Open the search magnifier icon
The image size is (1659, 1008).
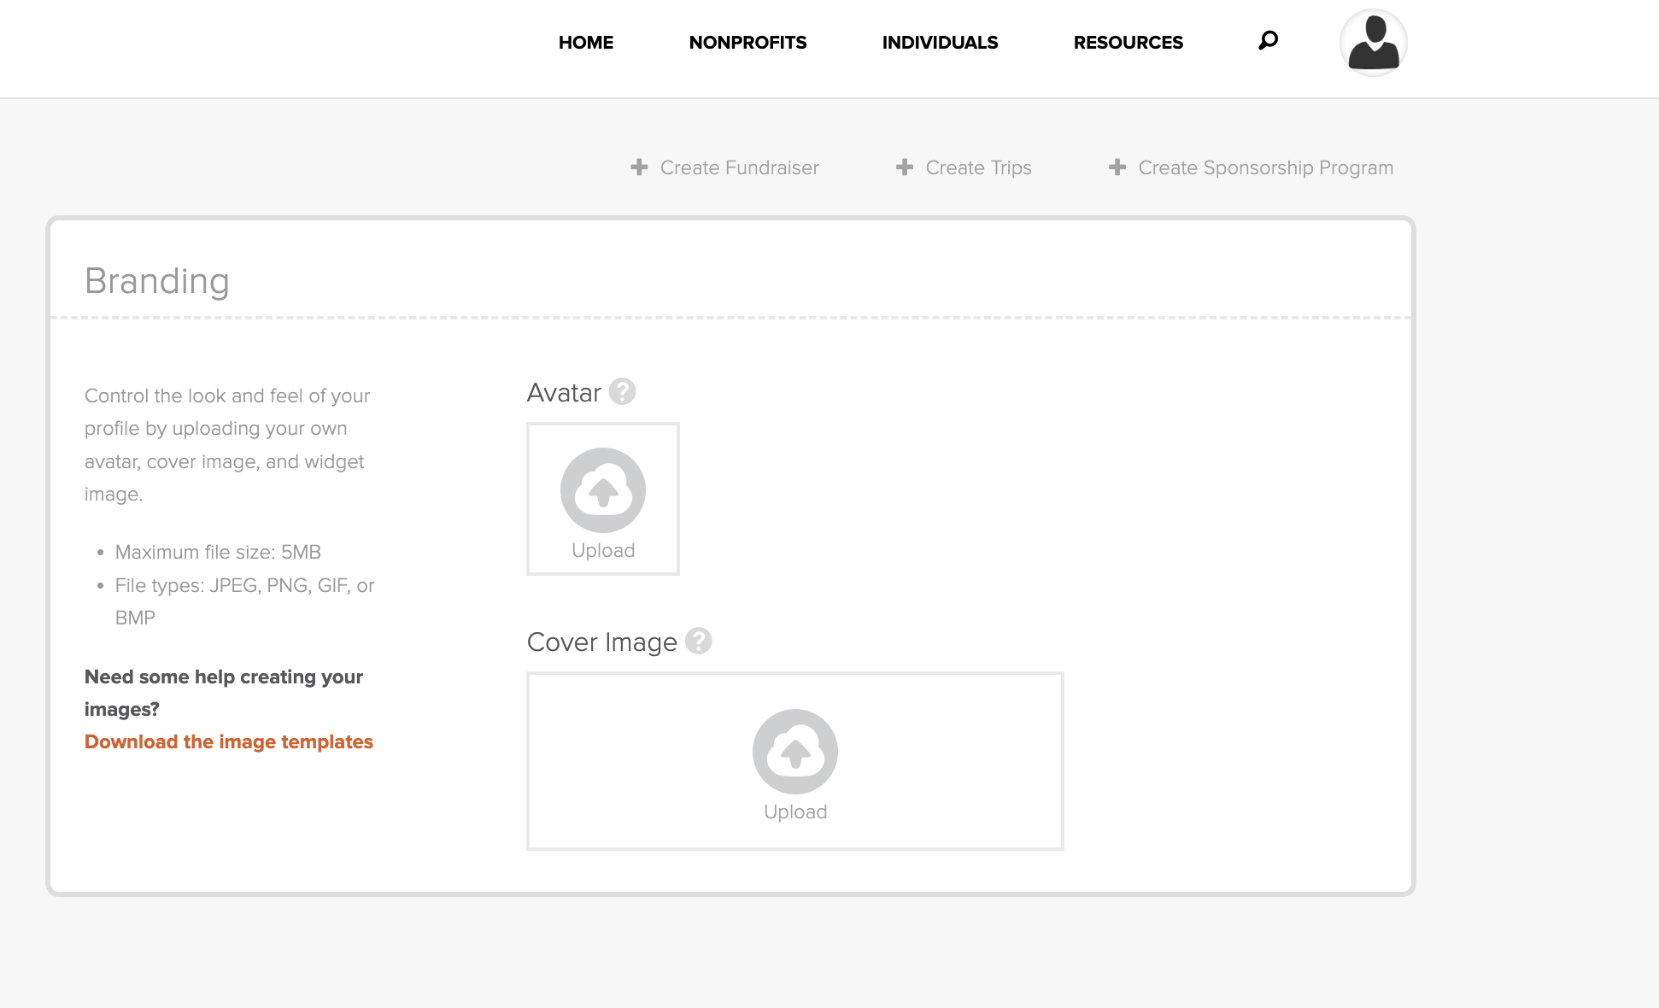click(1268, 40)
